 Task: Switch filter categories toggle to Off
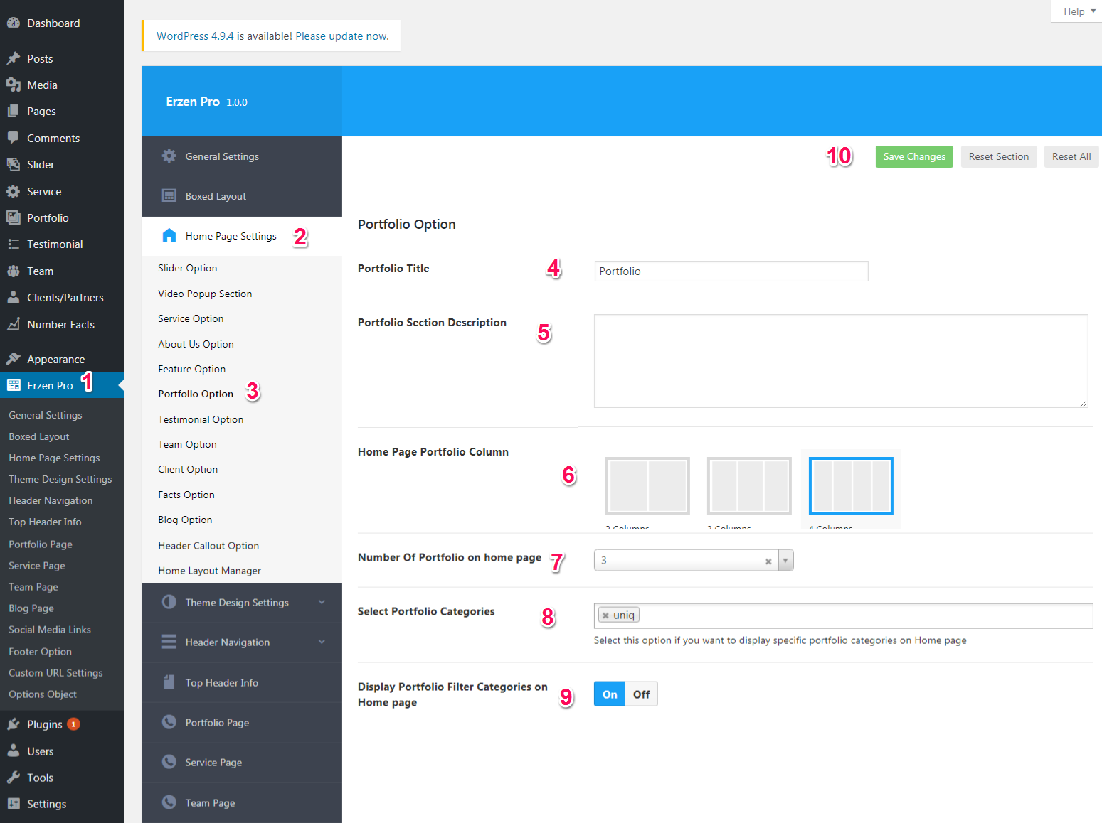click(x=642, y=694)
